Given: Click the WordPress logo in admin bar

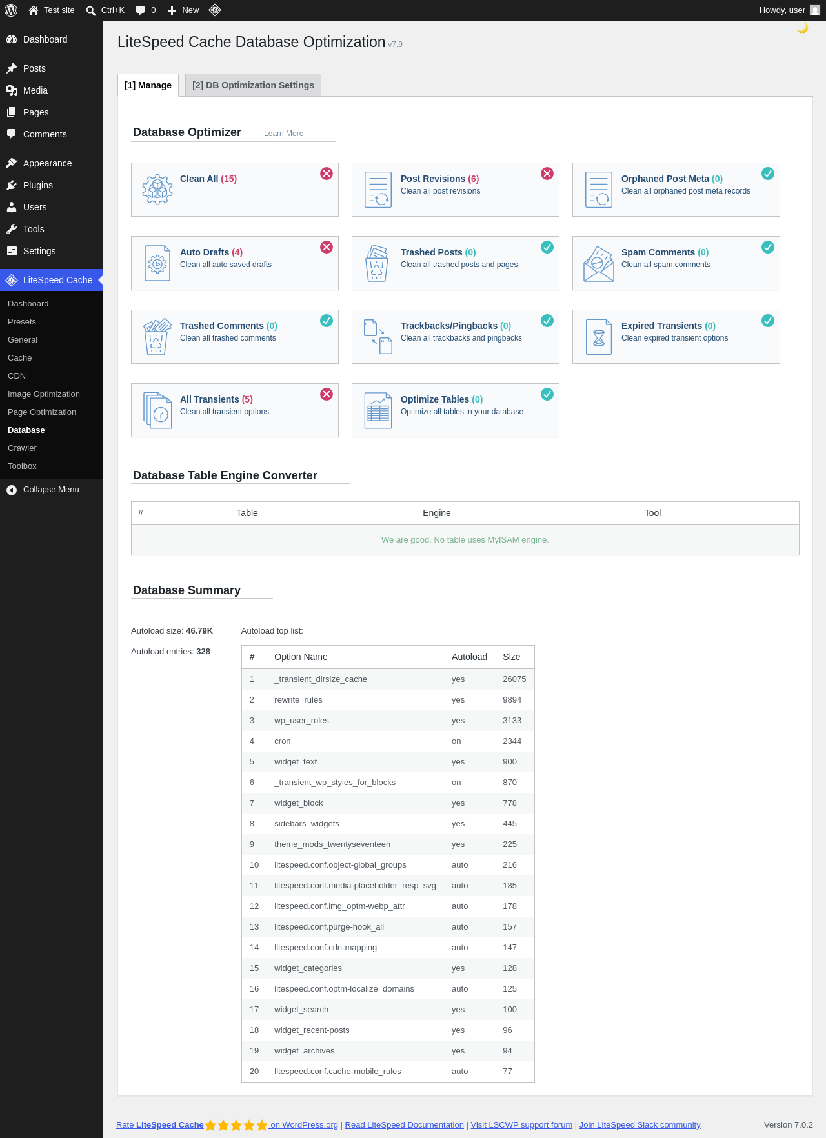Looking at the screenshot, I should pyautogui.click(x=11, y=10).
